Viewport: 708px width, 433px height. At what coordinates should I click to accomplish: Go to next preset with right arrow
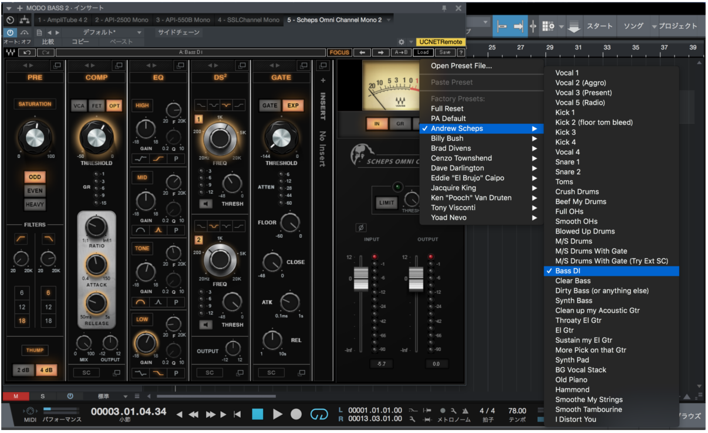(380, 52)
